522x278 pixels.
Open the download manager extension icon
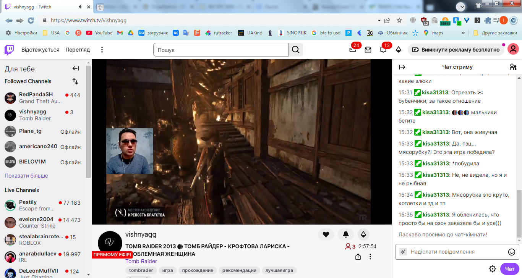tap(456, 21)
